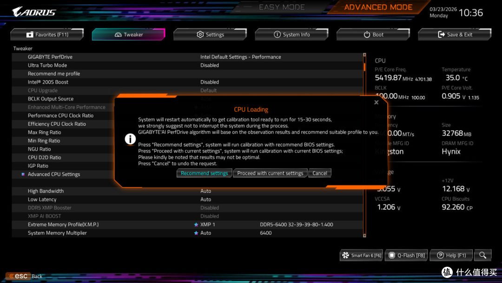Select Advanced Mode at the top
Image resolution: width=502 pixels, height=283 pixels.
tap(378, 7)
